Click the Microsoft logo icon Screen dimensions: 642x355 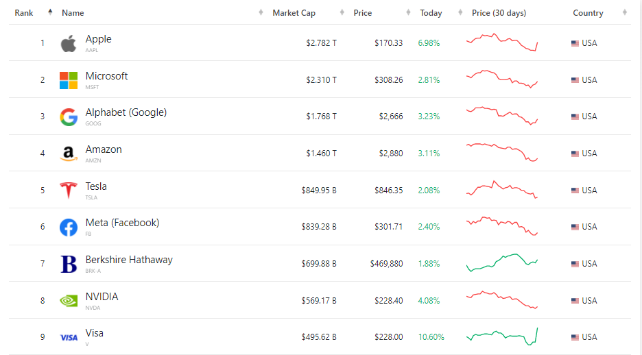click(x=69, y=80)
